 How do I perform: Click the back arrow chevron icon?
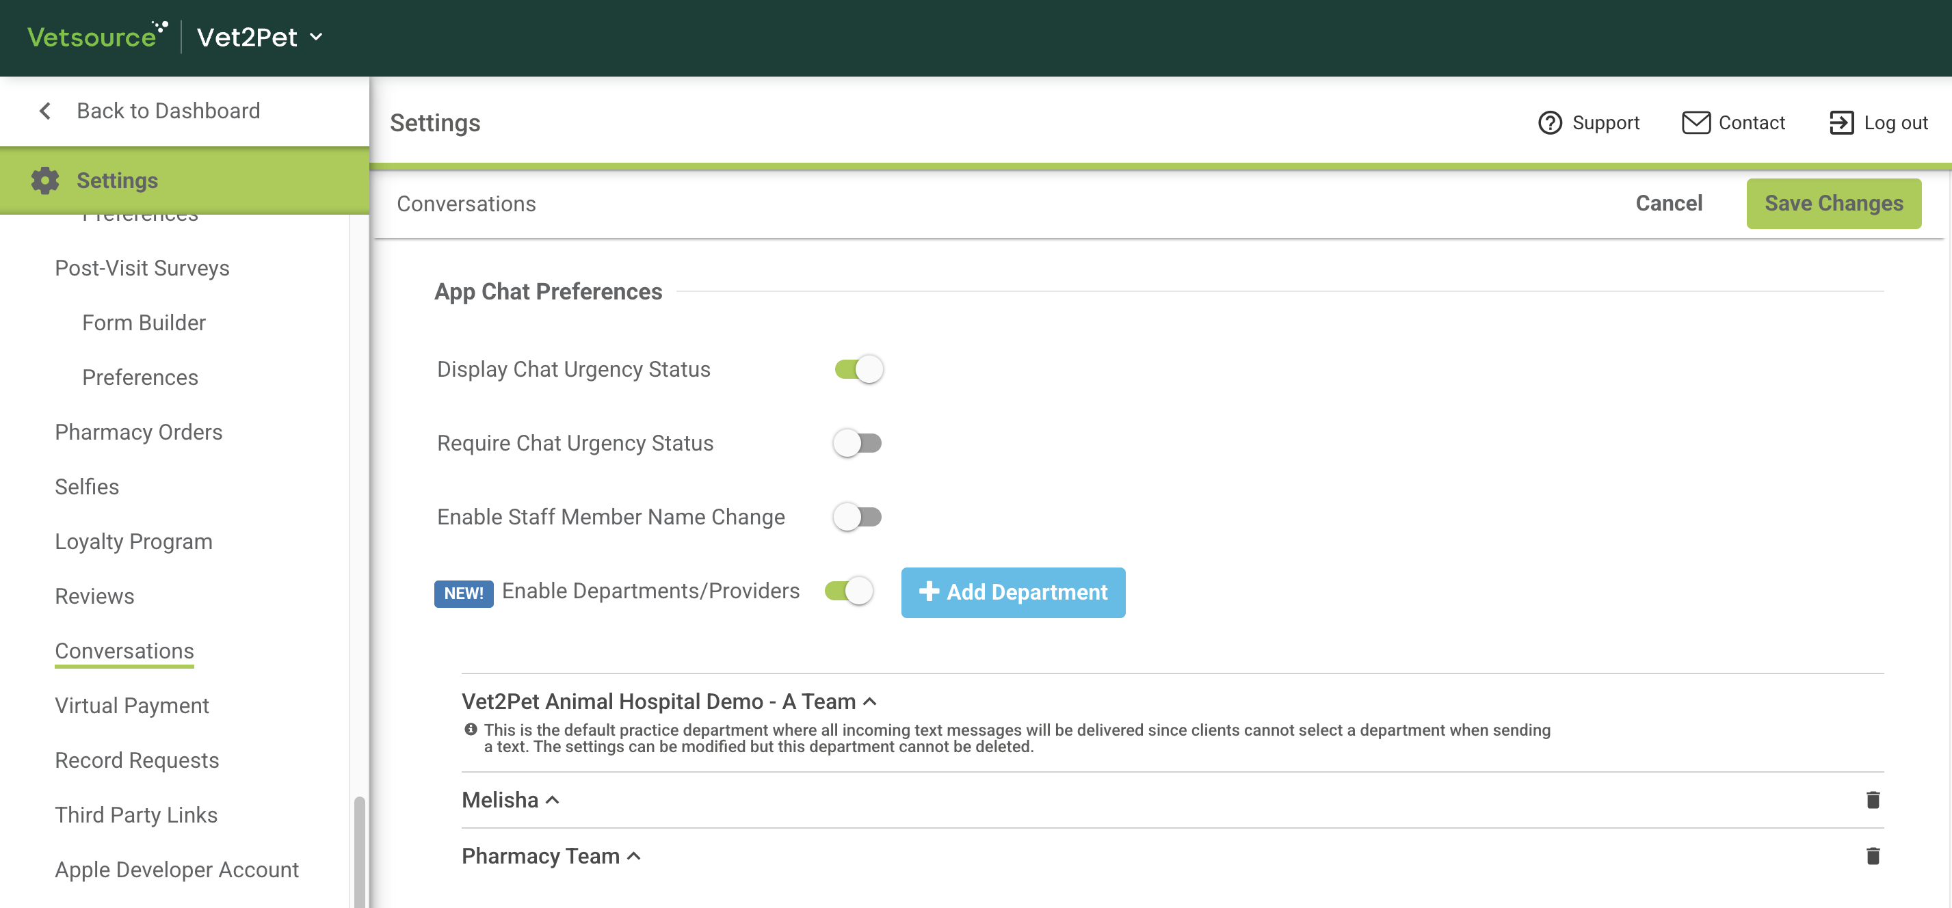(45, 111)
